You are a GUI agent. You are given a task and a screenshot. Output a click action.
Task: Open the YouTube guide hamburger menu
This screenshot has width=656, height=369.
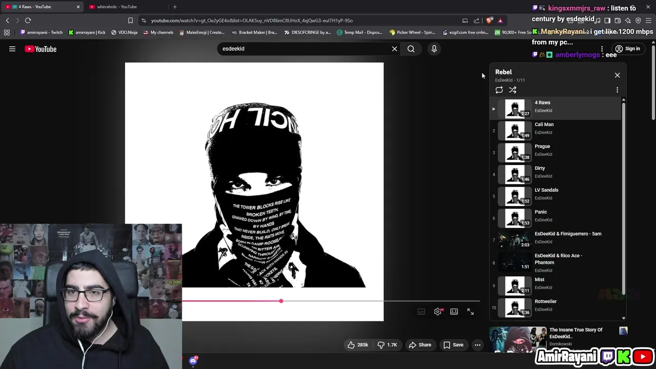[12, 49]
